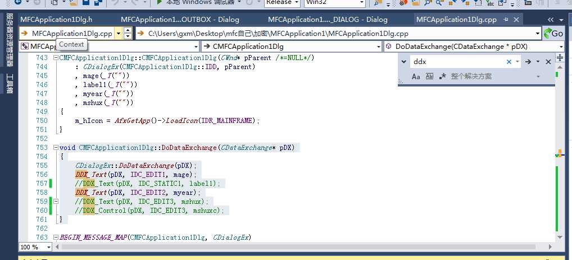Image resolution: width=572 pixels, height=260 pixels.
Task: Open file path dropdown arrow beside Go
Action: 537,34
